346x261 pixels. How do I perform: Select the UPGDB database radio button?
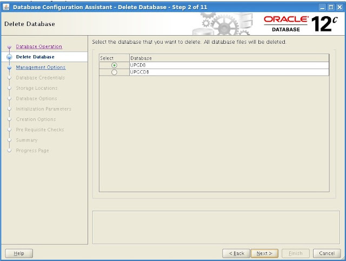[x=114, y=65]
